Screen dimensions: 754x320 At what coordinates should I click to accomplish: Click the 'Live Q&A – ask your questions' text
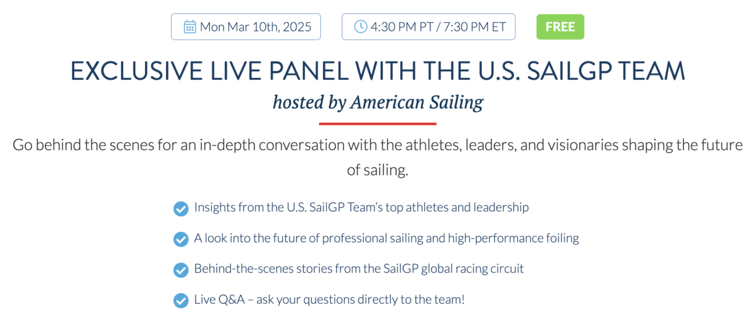329,300
